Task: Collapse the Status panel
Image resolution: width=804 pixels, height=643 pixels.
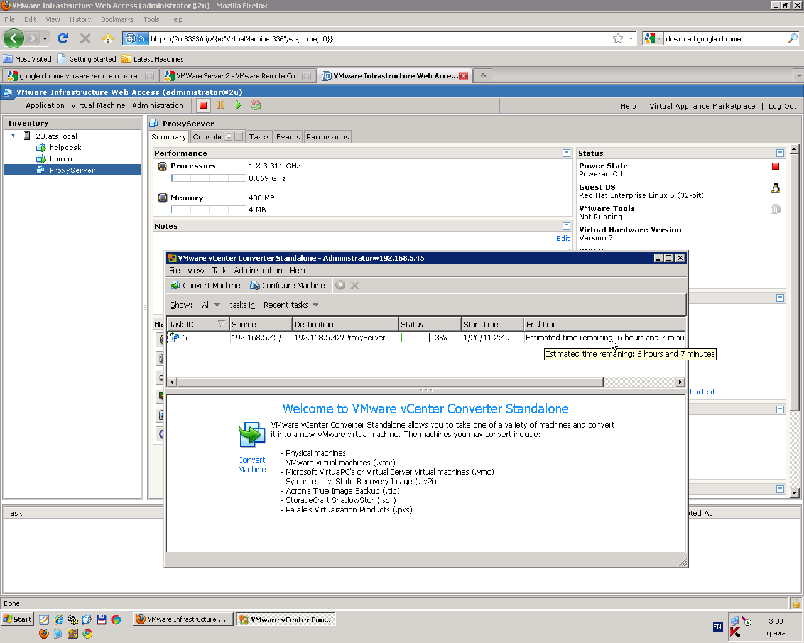Action: tap(780, 153)
